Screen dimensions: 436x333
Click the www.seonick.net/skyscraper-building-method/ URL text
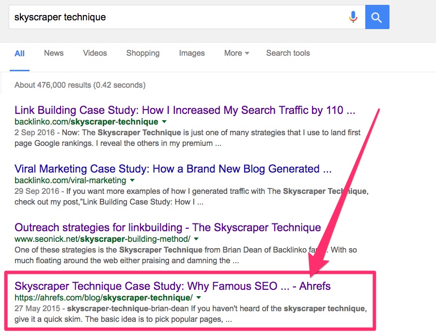(x=102, y=239)
